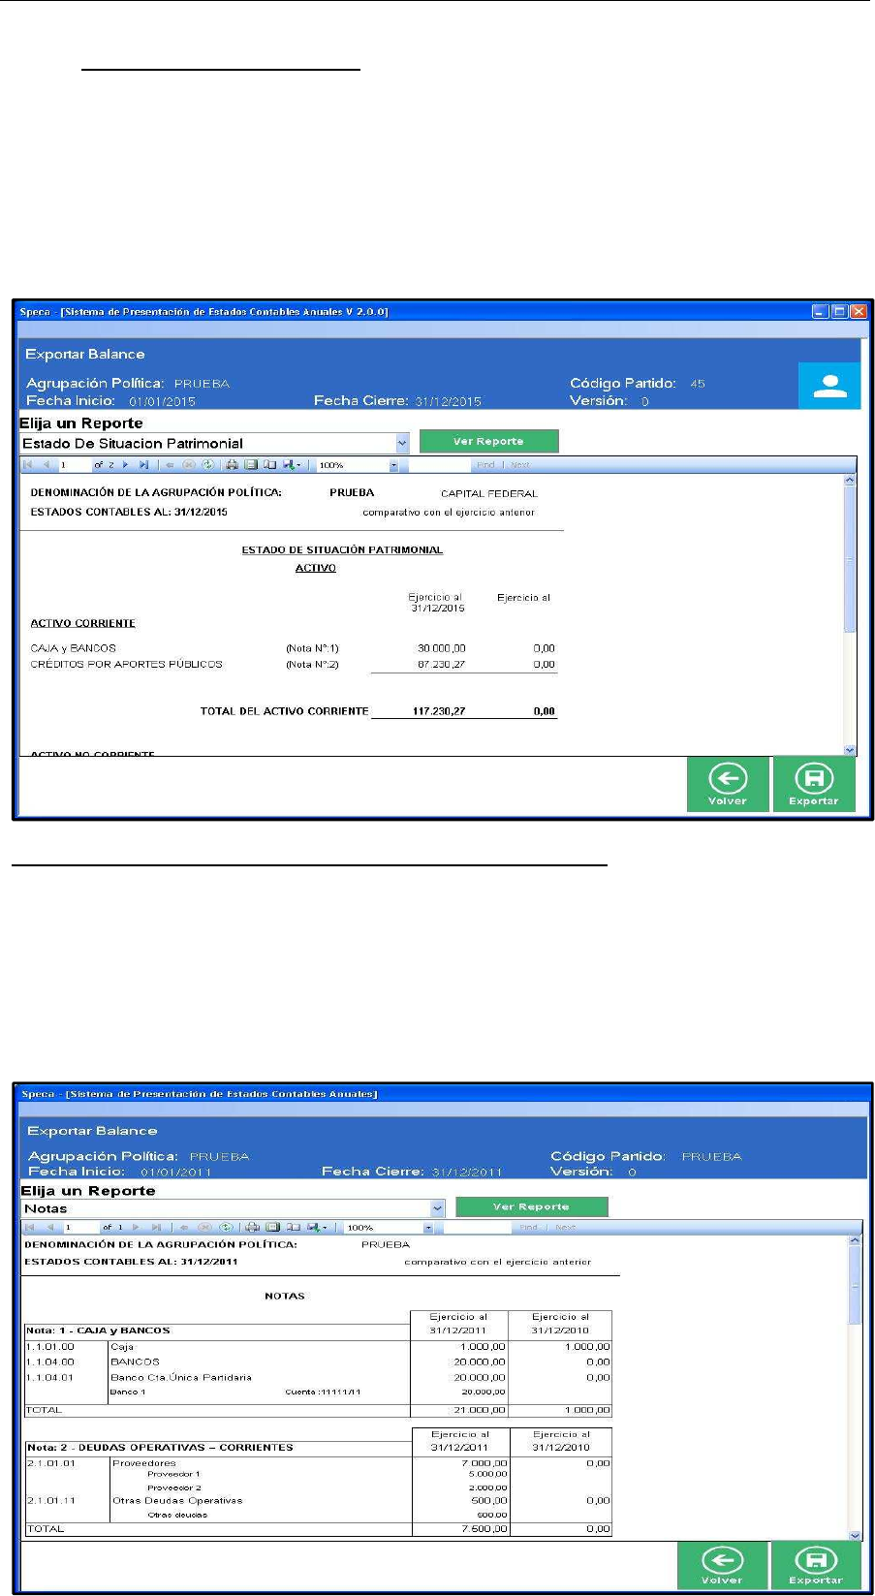Toggle print layout in Estado Patrimonial toolbar
The height and width of the screenshot is (1596, 875).
[x=252, y=465]
